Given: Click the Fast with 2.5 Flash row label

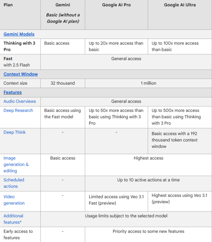Looking at the screenshot, I should pos(17,62).
